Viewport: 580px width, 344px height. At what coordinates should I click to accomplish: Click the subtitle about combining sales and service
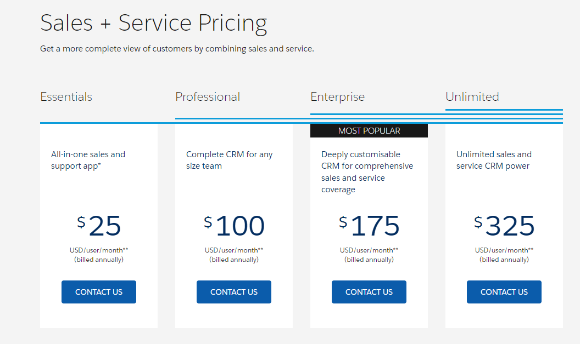tap(177, 49)
